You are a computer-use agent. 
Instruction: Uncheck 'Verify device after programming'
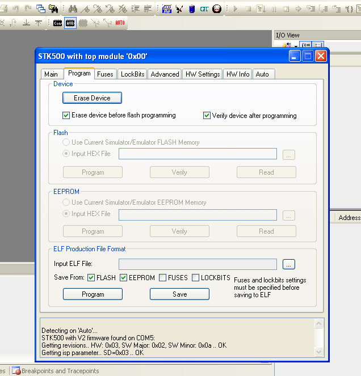click(207, 116)
